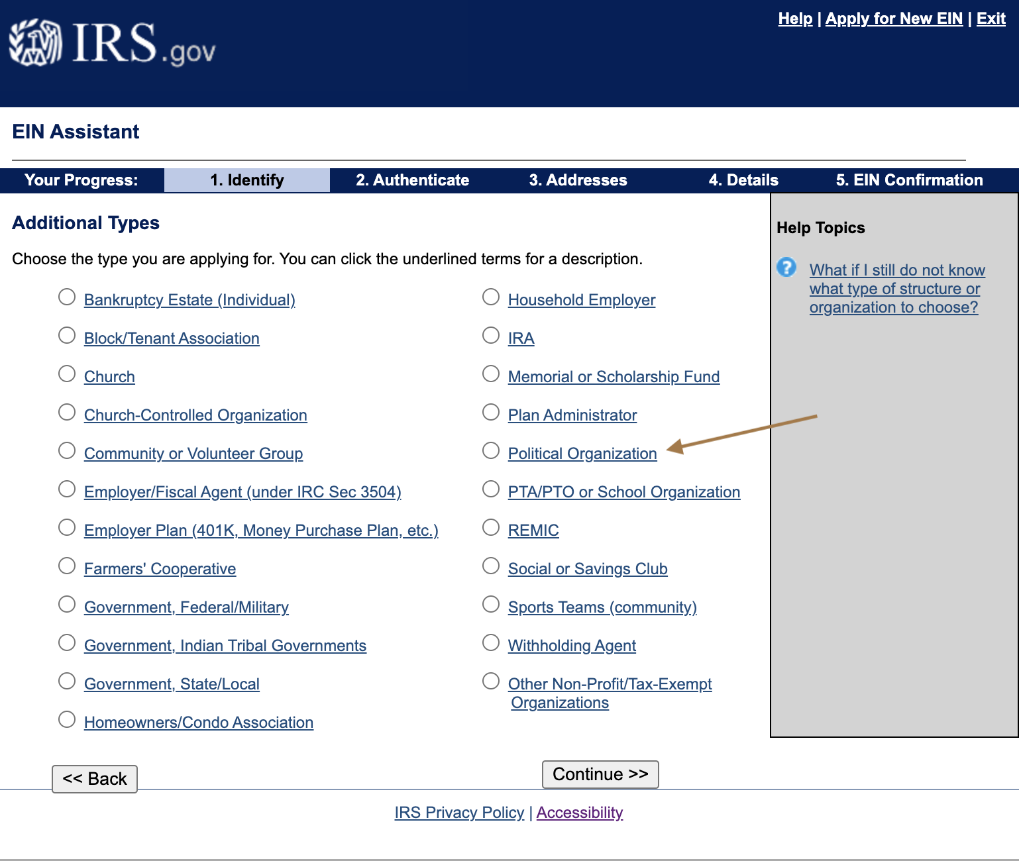
Task: Open the IRS Privacy Policy link
Action: tap(459, 813)
